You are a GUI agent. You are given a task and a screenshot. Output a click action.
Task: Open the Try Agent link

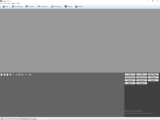[x=34, y=119]
